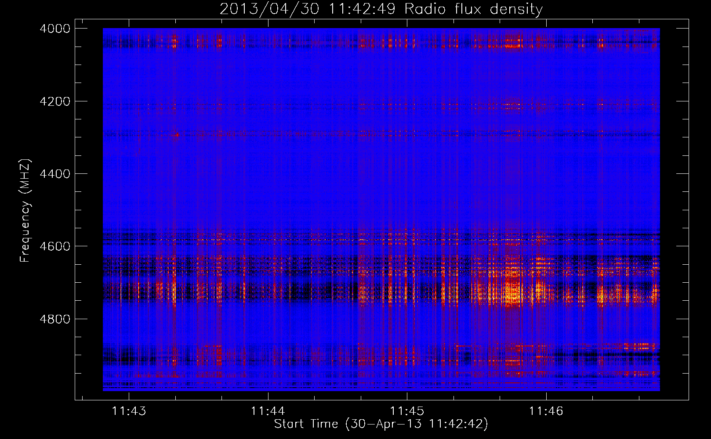
Task: Click the 'Frequency (MHZ)' axis title
Action: (x=25, y=211)
